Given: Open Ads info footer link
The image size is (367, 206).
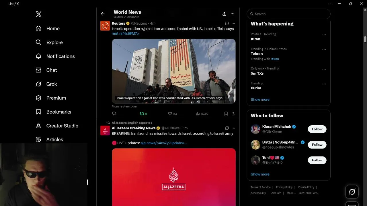Looking at the screenshot, I should tap(276, 193).
